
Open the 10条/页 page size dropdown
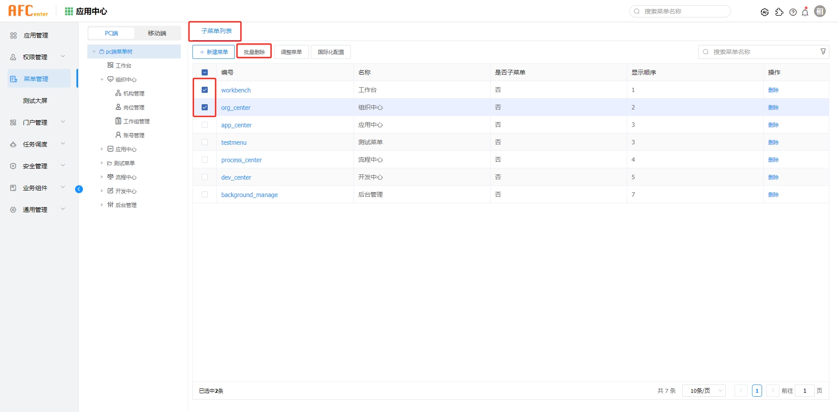tap(704, 391)
